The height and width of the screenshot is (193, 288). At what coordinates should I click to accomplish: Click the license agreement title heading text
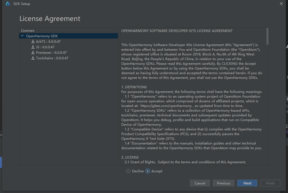click(x=177, y=31)
